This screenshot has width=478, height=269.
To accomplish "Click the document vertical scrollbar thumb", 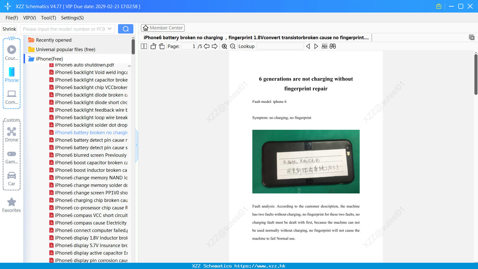I will click(476, 74).
